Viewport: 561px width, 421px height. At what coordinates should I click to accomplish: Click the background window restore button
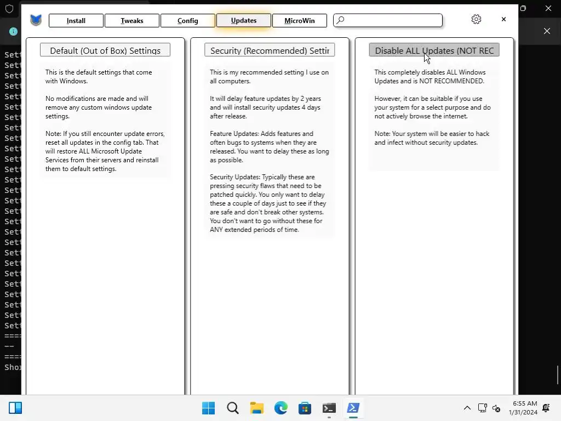tap(523, 8)
